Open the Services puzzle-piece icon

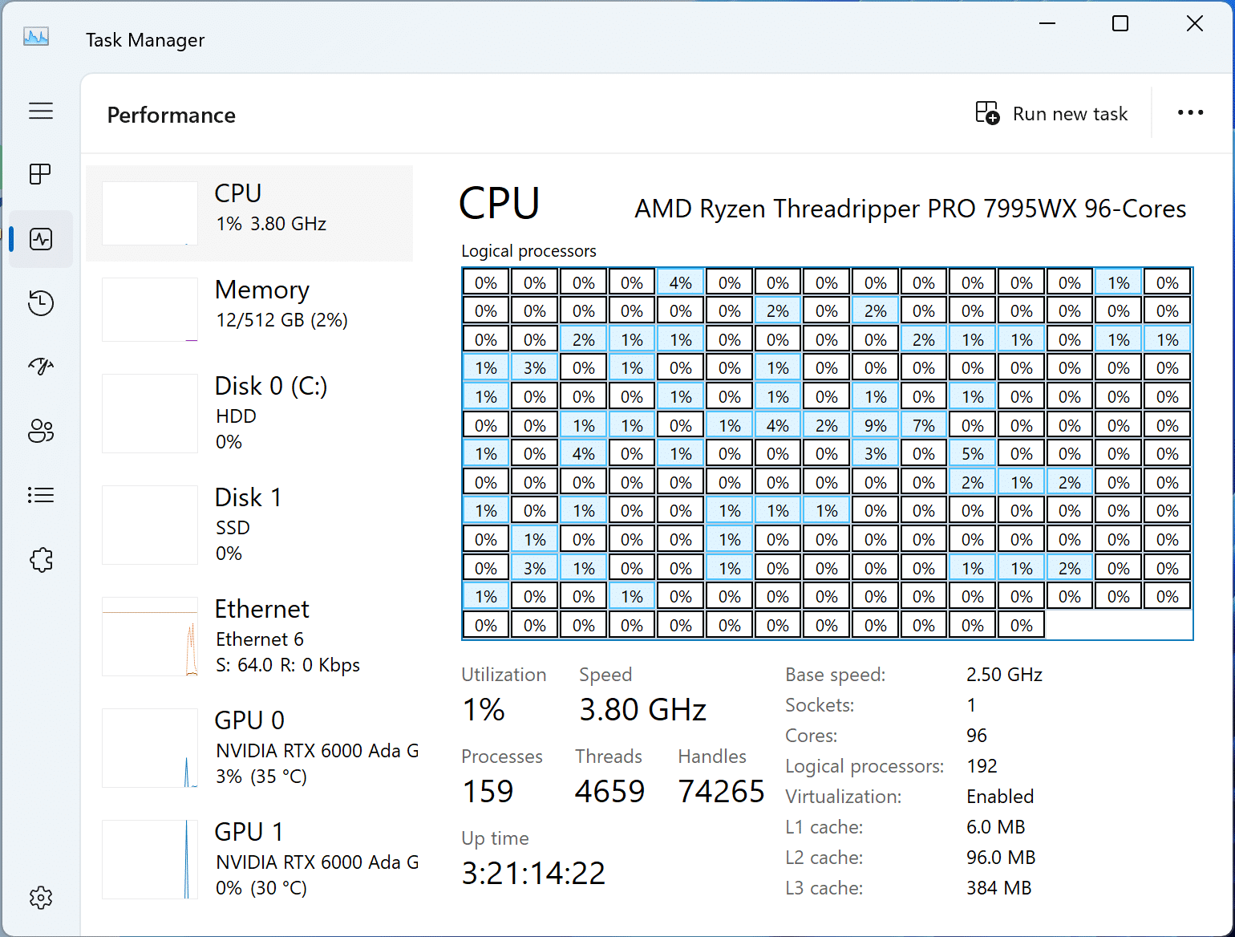click(x=41, y=559)
